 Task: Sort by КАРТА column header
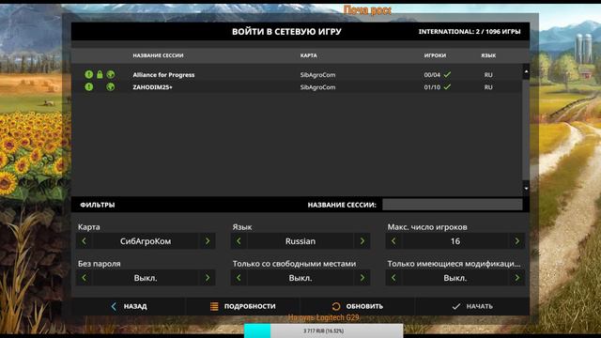point(309,55)
